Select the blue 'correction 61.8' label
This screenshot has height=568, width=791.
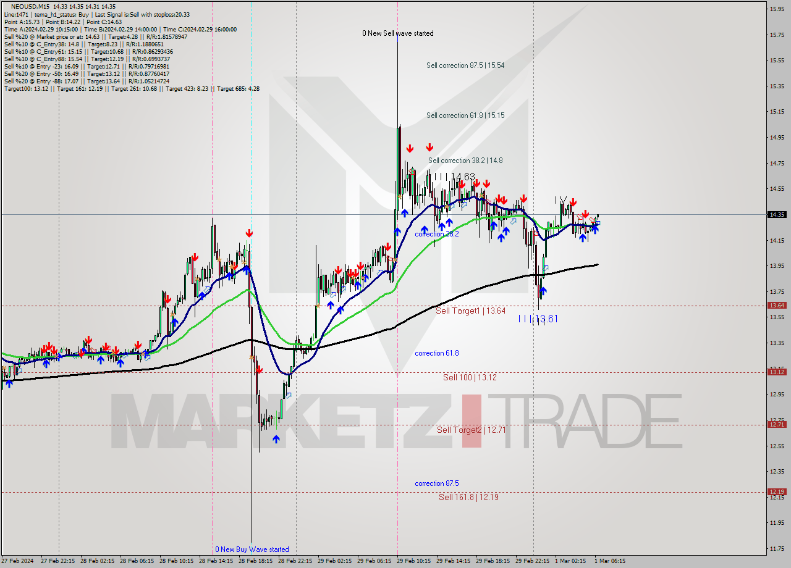437,353
